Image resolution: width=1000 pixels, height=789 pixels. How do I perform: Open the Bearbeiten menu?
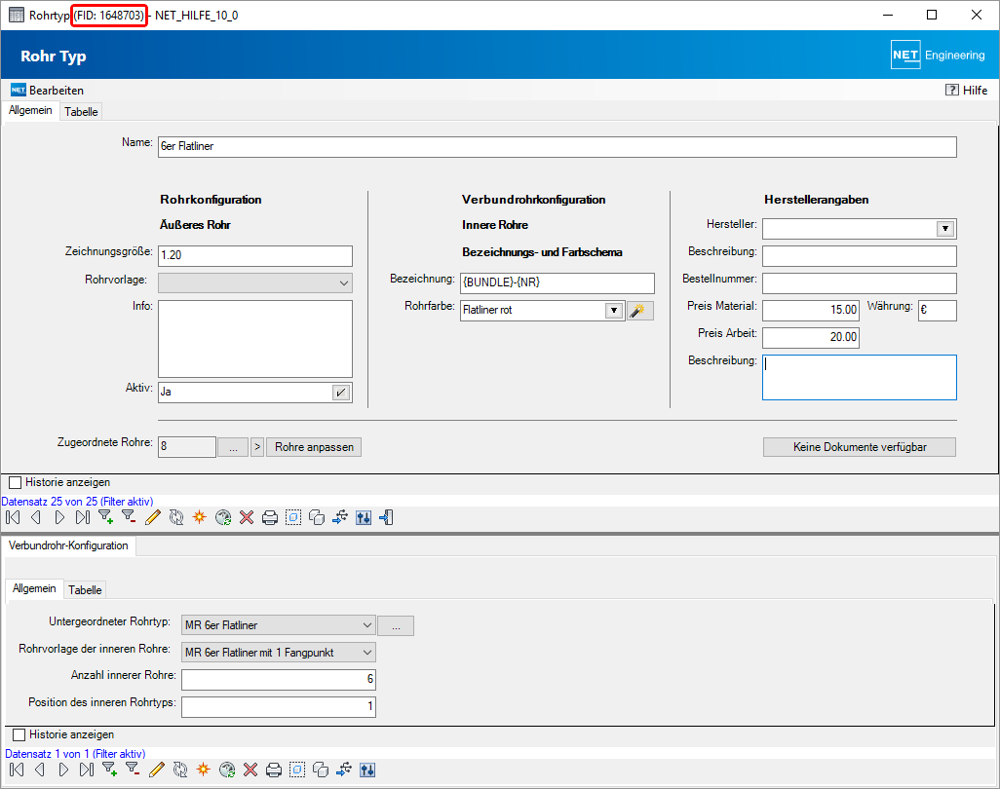[x=47, y=90]
